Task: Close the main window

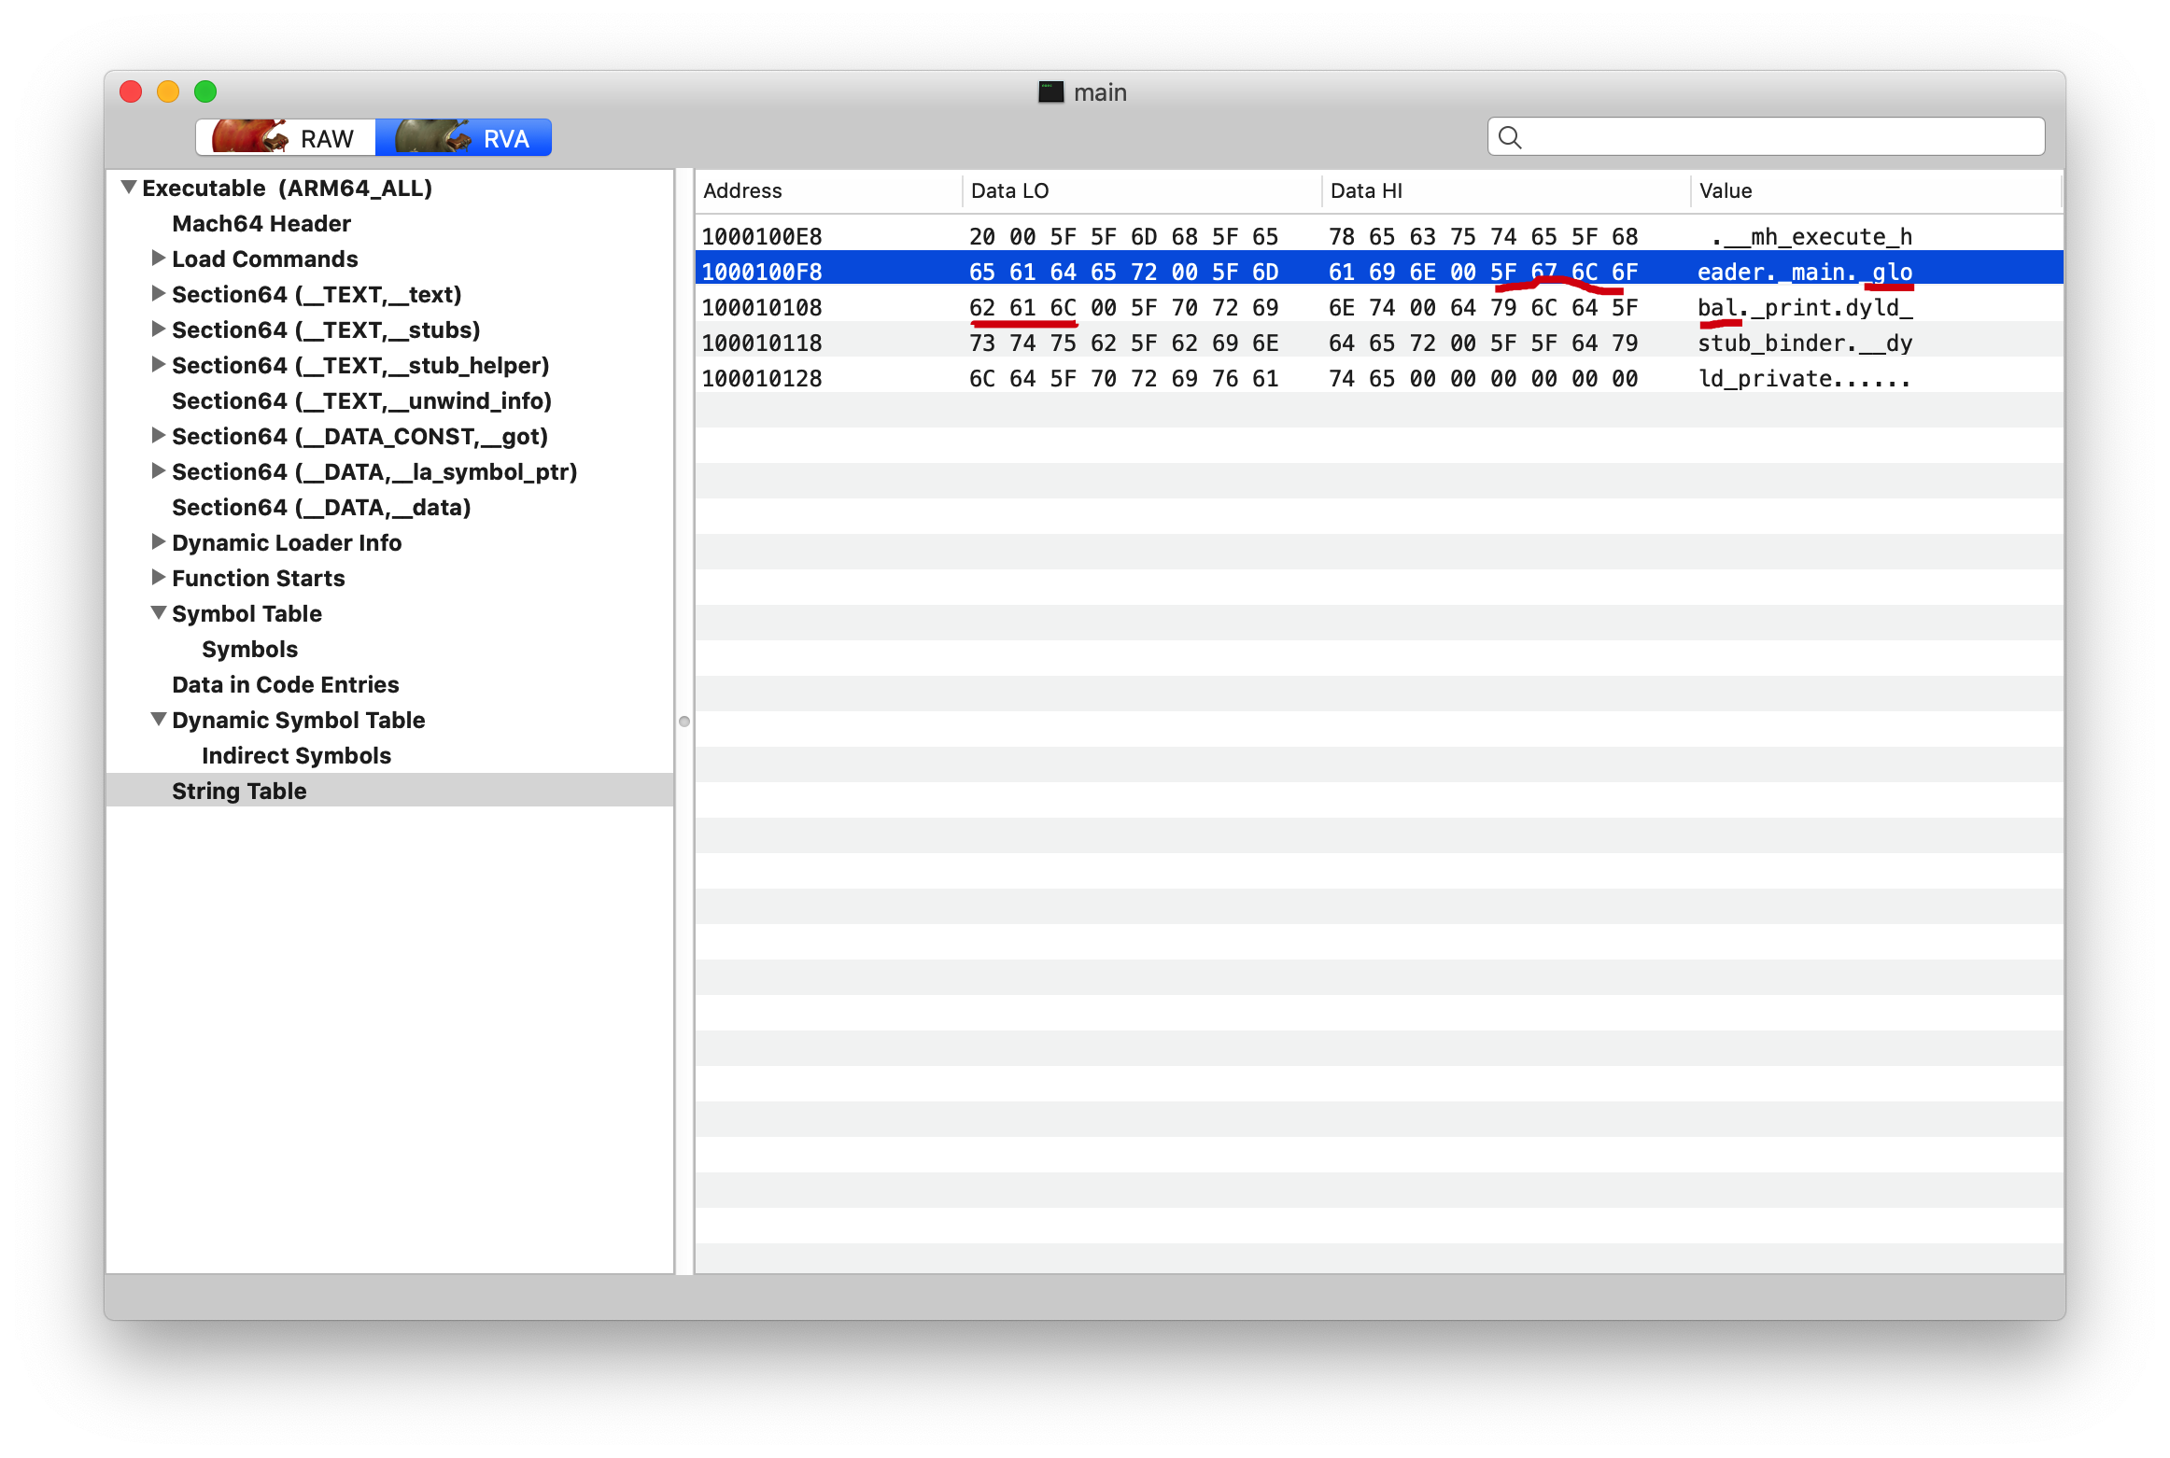Action: 131,91
